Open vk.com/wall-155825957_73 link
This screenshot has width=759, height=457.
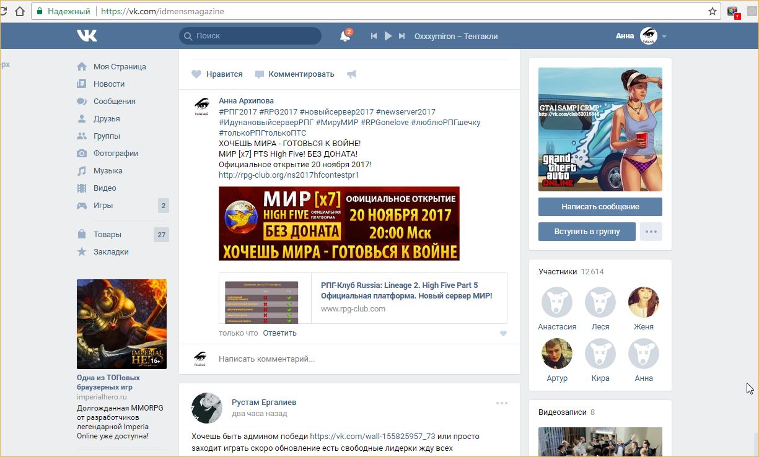372,436
